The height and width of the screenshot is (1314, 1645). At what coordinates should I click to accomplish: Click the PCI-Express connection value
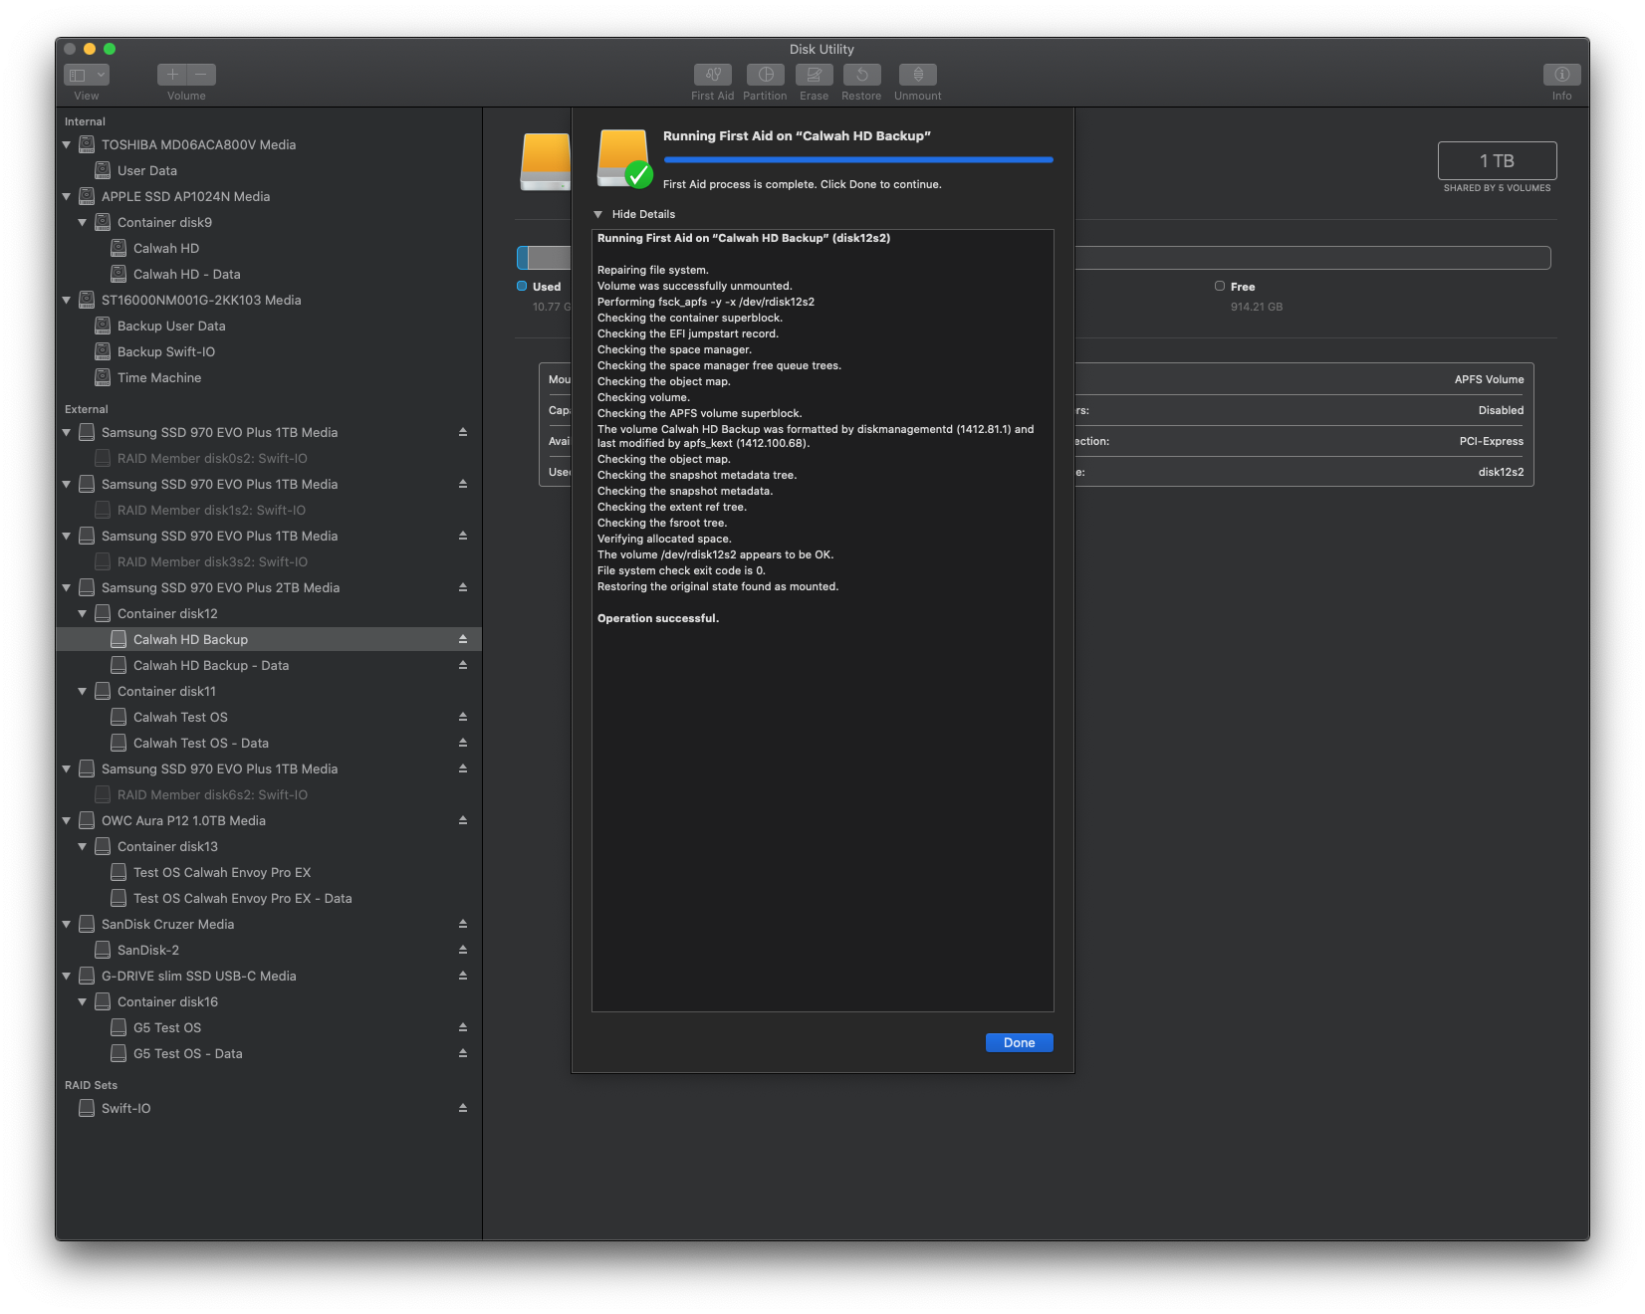tap(1491, 441)
